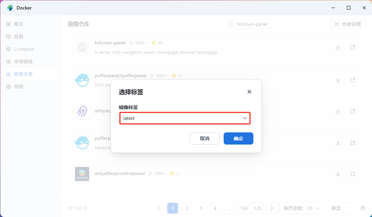This screenshot has height=217, width=372.
Task: Click the Docker whale app icon
Action: 10,8
